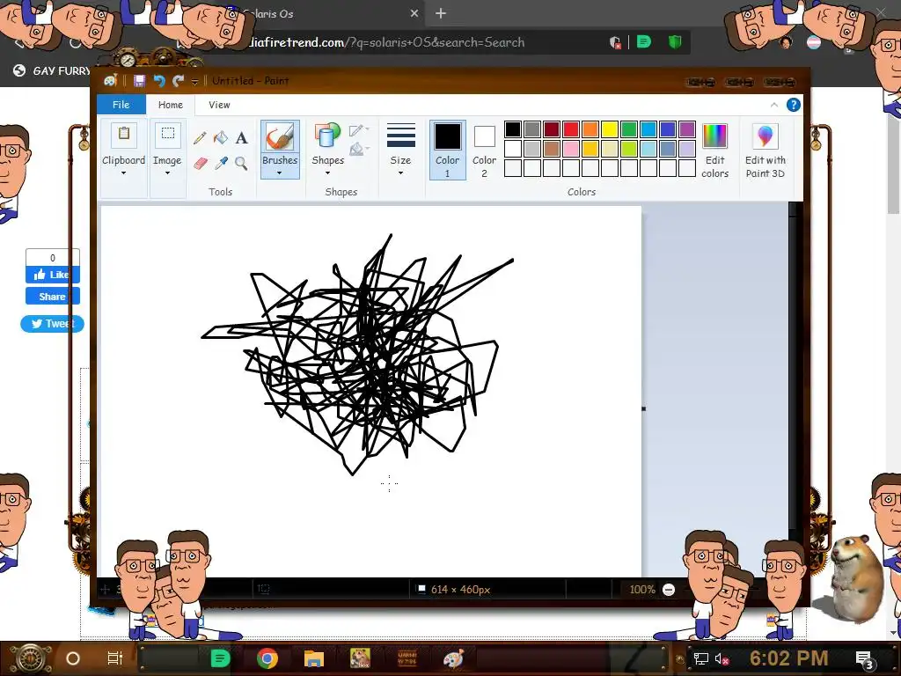
Task: Click the Redo arrow in quick access toolbar
Action: 178,81
